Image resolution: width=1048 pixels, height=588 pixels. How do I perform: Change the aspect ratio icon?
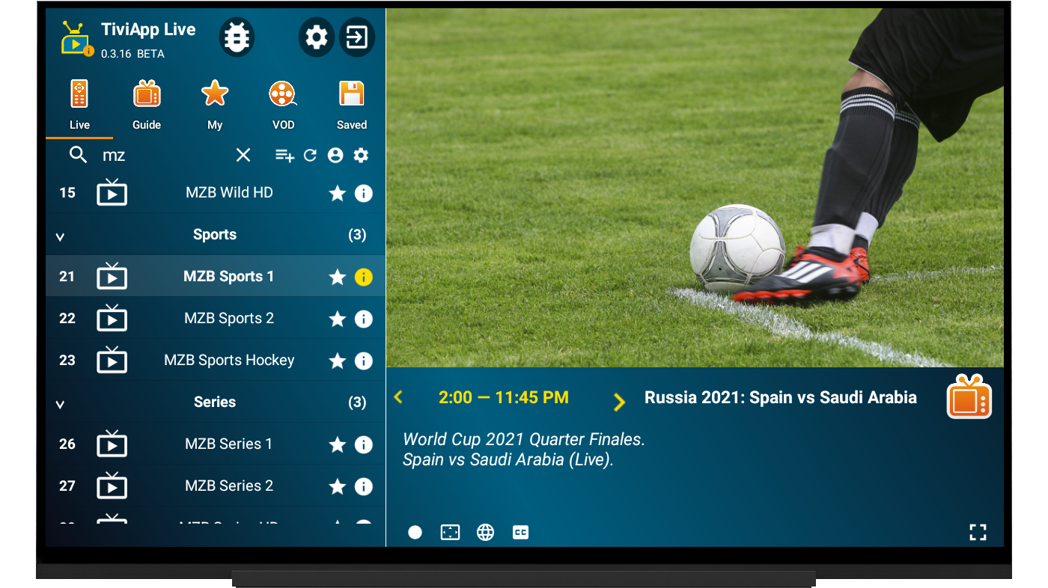click(x=450, y=532)
